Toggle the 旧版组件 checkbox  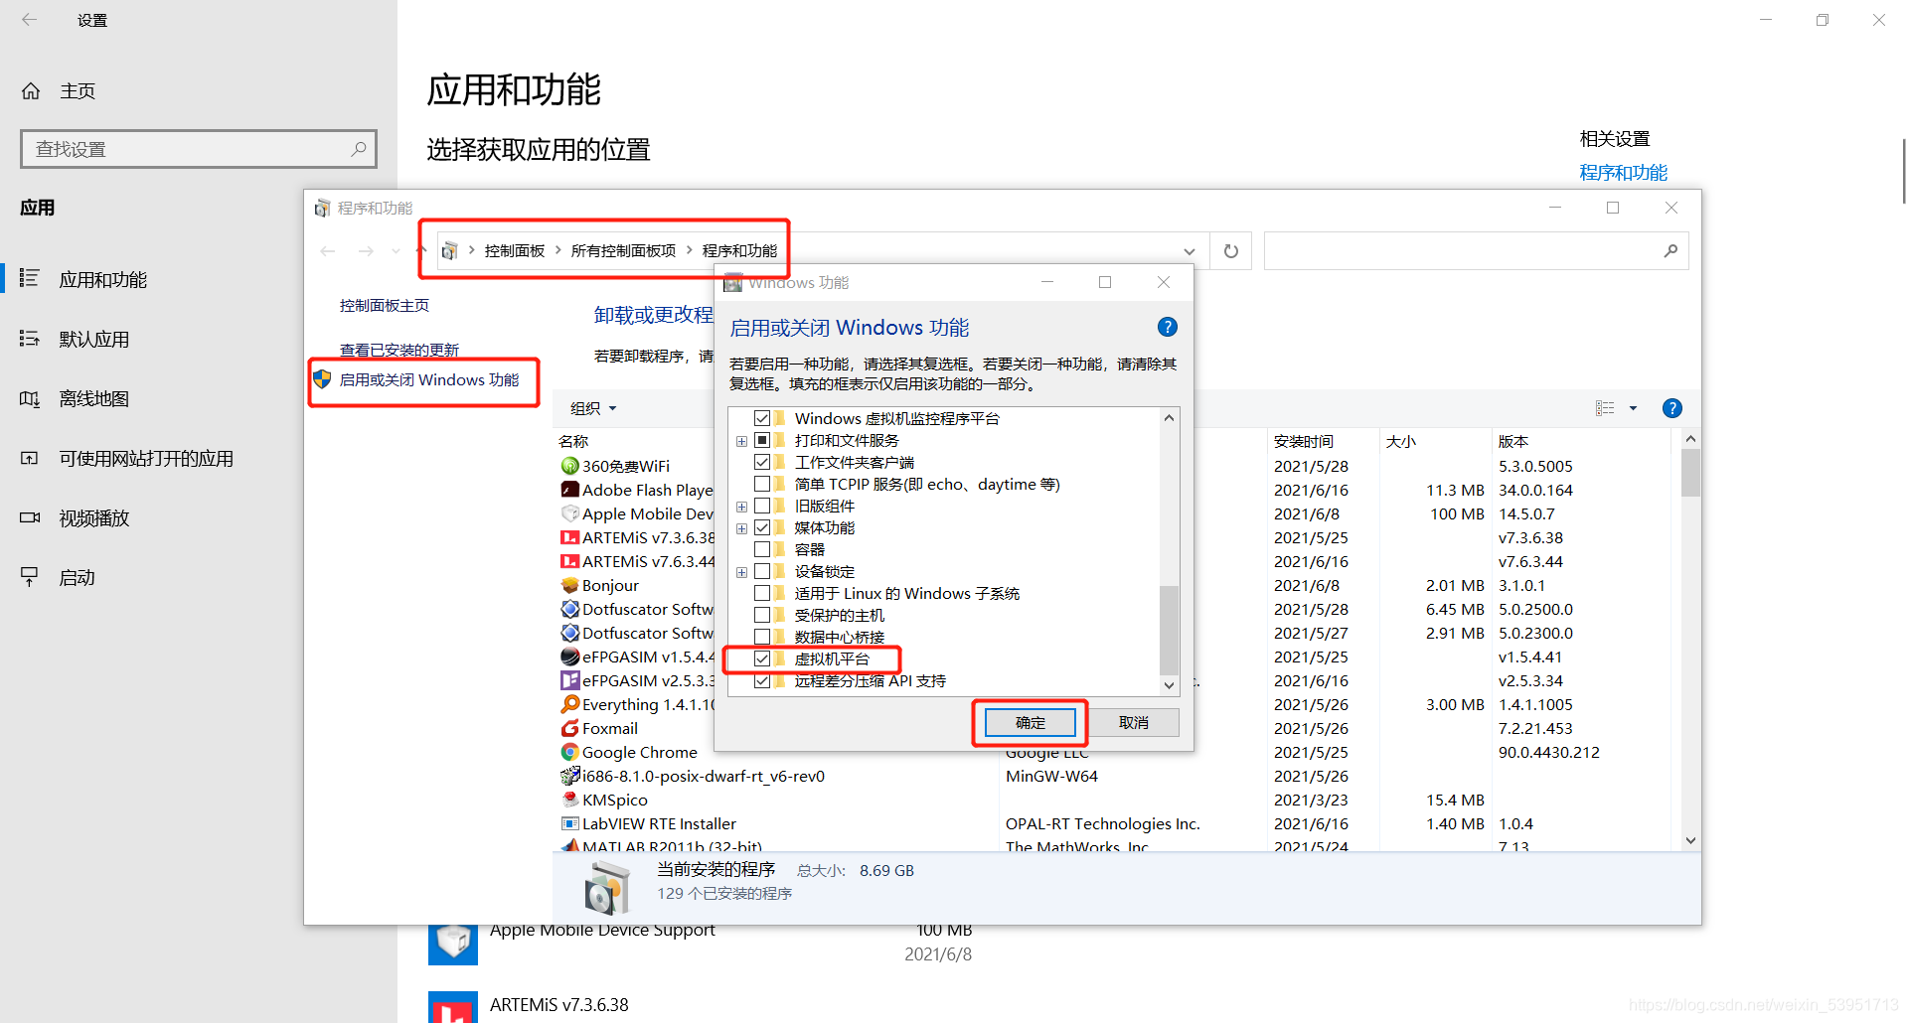coord(762,506)
